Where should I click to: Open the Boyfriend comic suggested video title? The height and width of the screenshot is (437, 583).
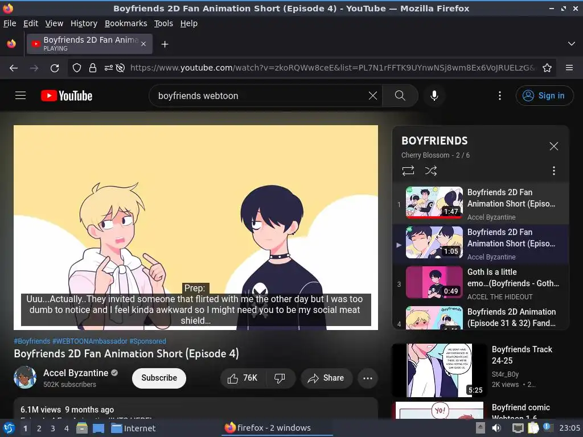pyautogui.click(x=520, y=412)
